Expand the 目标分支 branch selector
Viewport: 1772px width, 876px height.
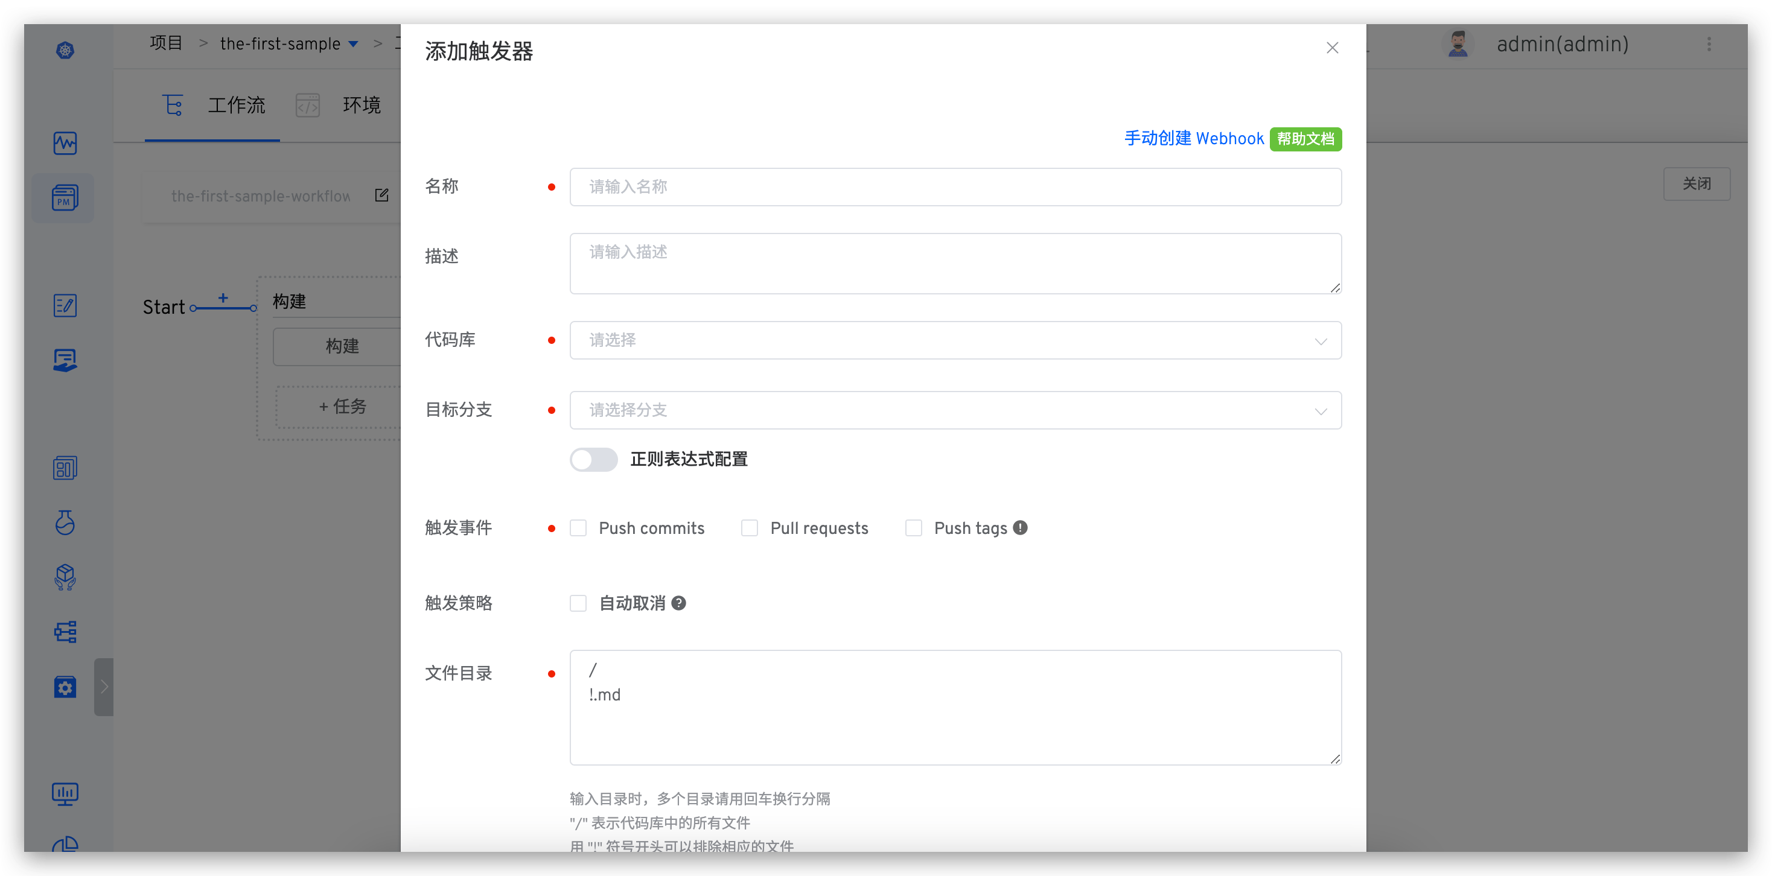[x=955, y=410]
